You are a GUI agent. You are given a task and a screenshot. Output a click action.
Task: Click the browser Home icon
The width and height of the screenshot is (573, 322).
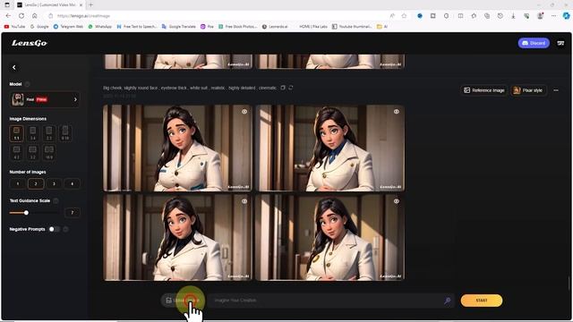tap(35, 16)
